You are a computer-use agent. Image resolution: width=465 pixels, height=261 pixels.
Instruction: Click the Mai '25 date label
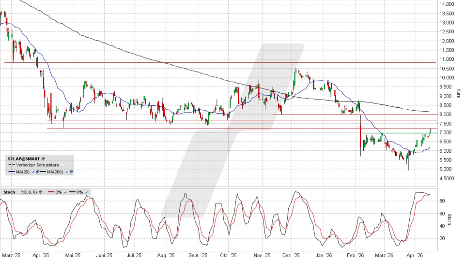[x=73, y=255]
